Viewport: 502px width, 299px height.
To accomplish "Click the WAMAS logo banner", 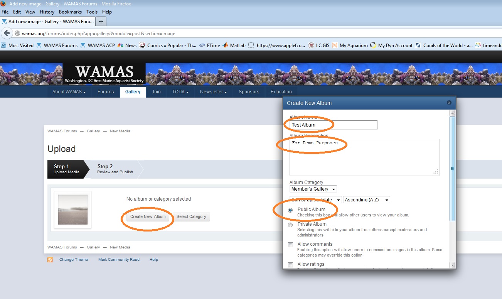I will (104, 74).
